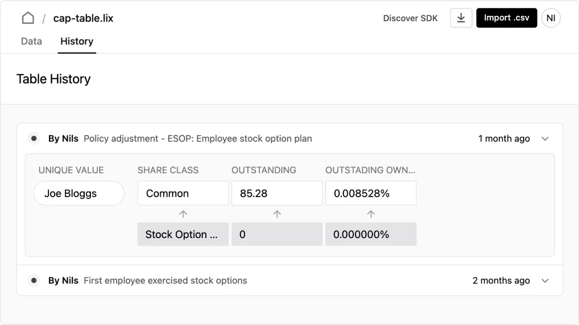The image size is (579, 325).
Task: Select the History tab
Action: (x=77, y=41)
